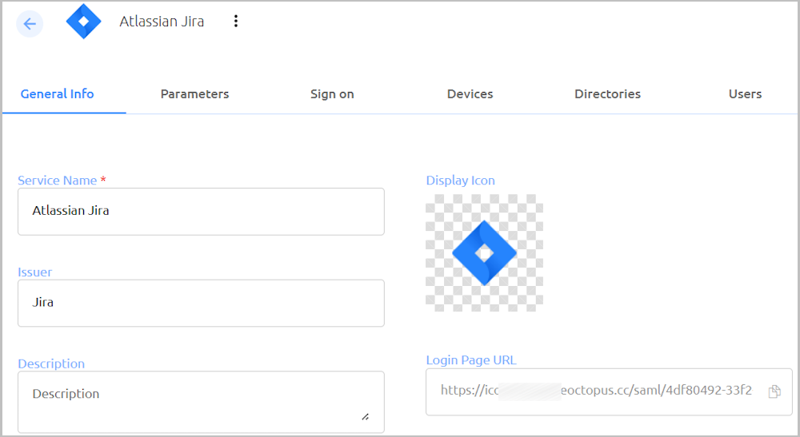
Task: Copy the Login Page URL
Action: (774, 391)
